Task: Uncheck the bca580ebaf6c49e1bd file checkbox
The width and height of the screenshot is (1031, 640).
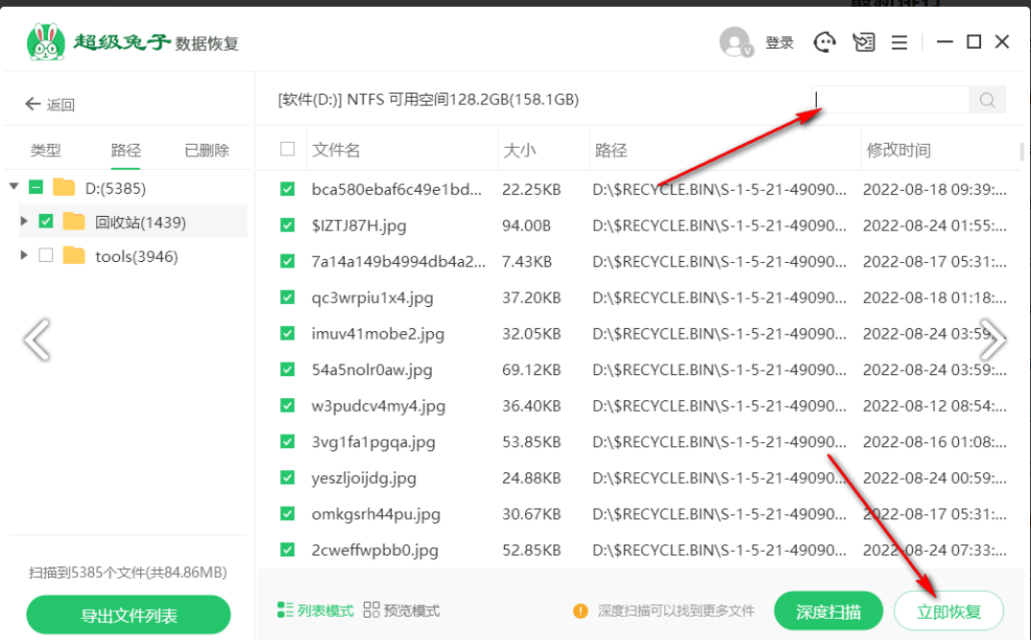Action: pos(287,189)
